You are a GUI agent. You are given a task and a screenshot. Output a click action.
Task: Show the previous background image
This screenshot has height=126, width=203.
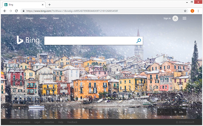click(x=161, y=112)
